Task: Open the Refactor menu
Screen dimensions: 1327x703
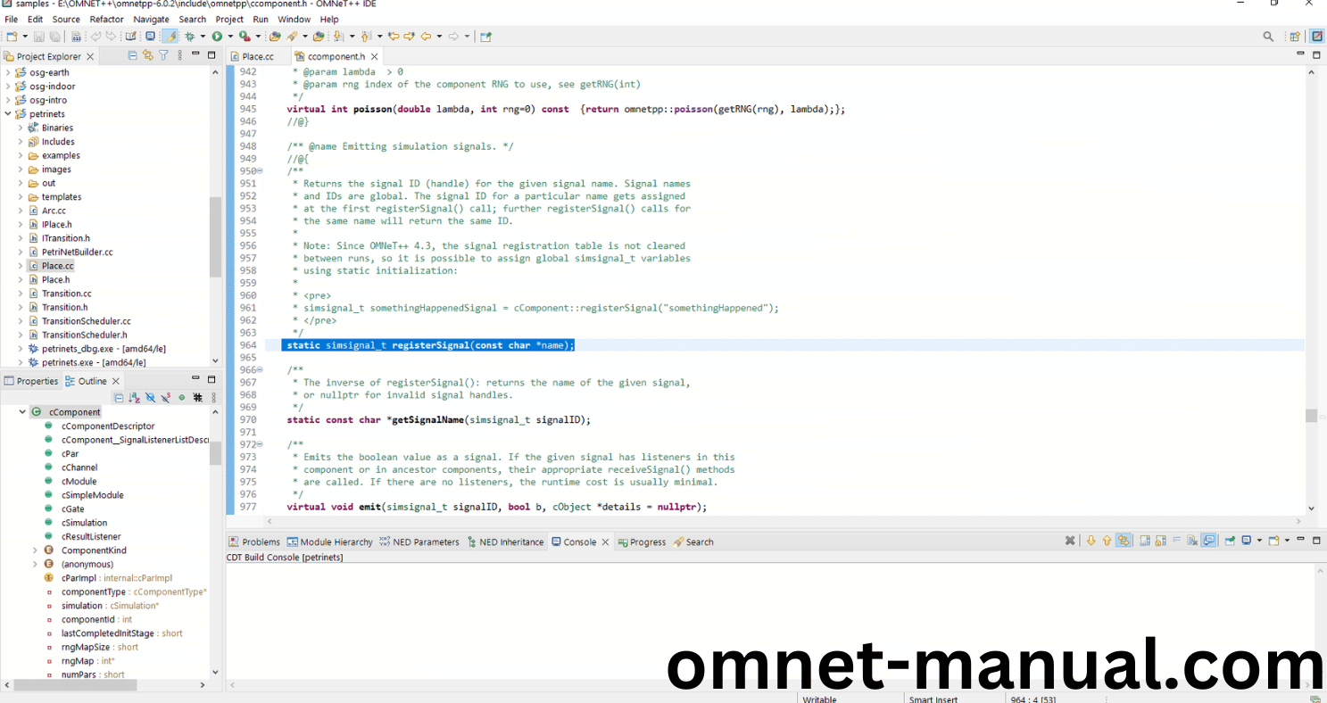Action: (x=106, y=19)
